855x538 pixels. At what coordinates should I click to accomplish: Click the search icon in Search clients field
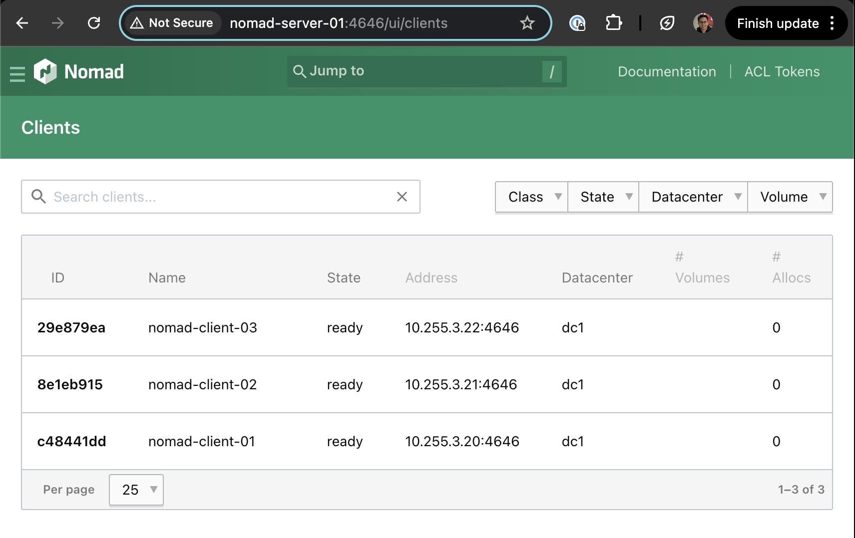(38, 197)
